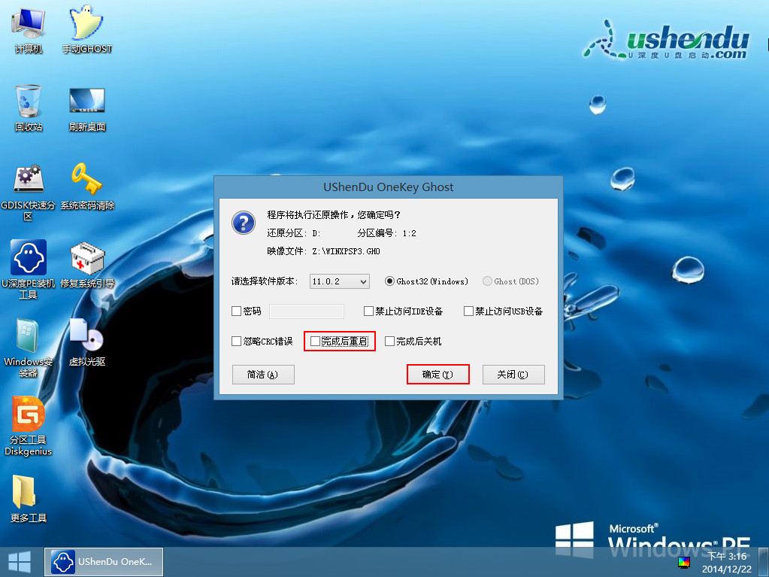
Task: Select the Ghost32(Windows) radio button
Action: (389, 281)
